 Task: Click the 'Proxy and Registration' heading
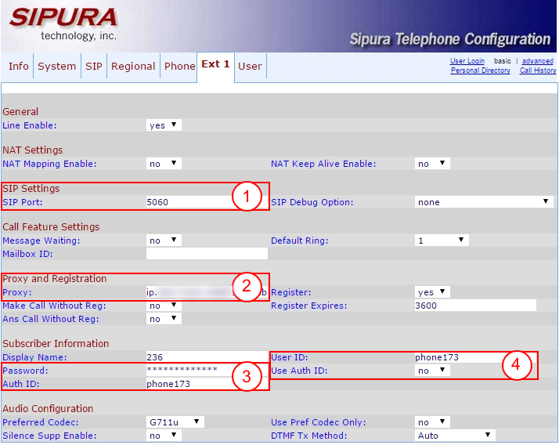pos(55,279)
